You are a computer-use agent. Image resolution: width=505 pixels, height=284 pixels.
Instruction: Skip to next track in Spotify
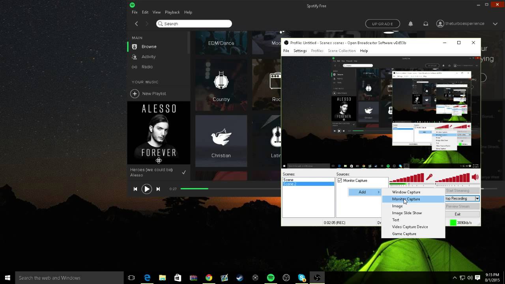158,189
